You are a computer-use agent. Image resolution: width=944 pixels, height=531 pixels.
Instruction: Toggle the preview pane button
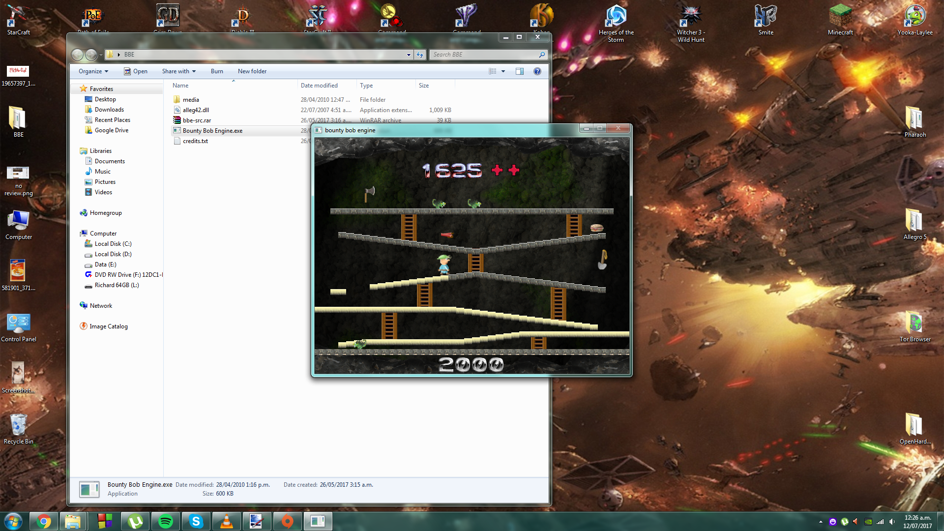point(520,71)
